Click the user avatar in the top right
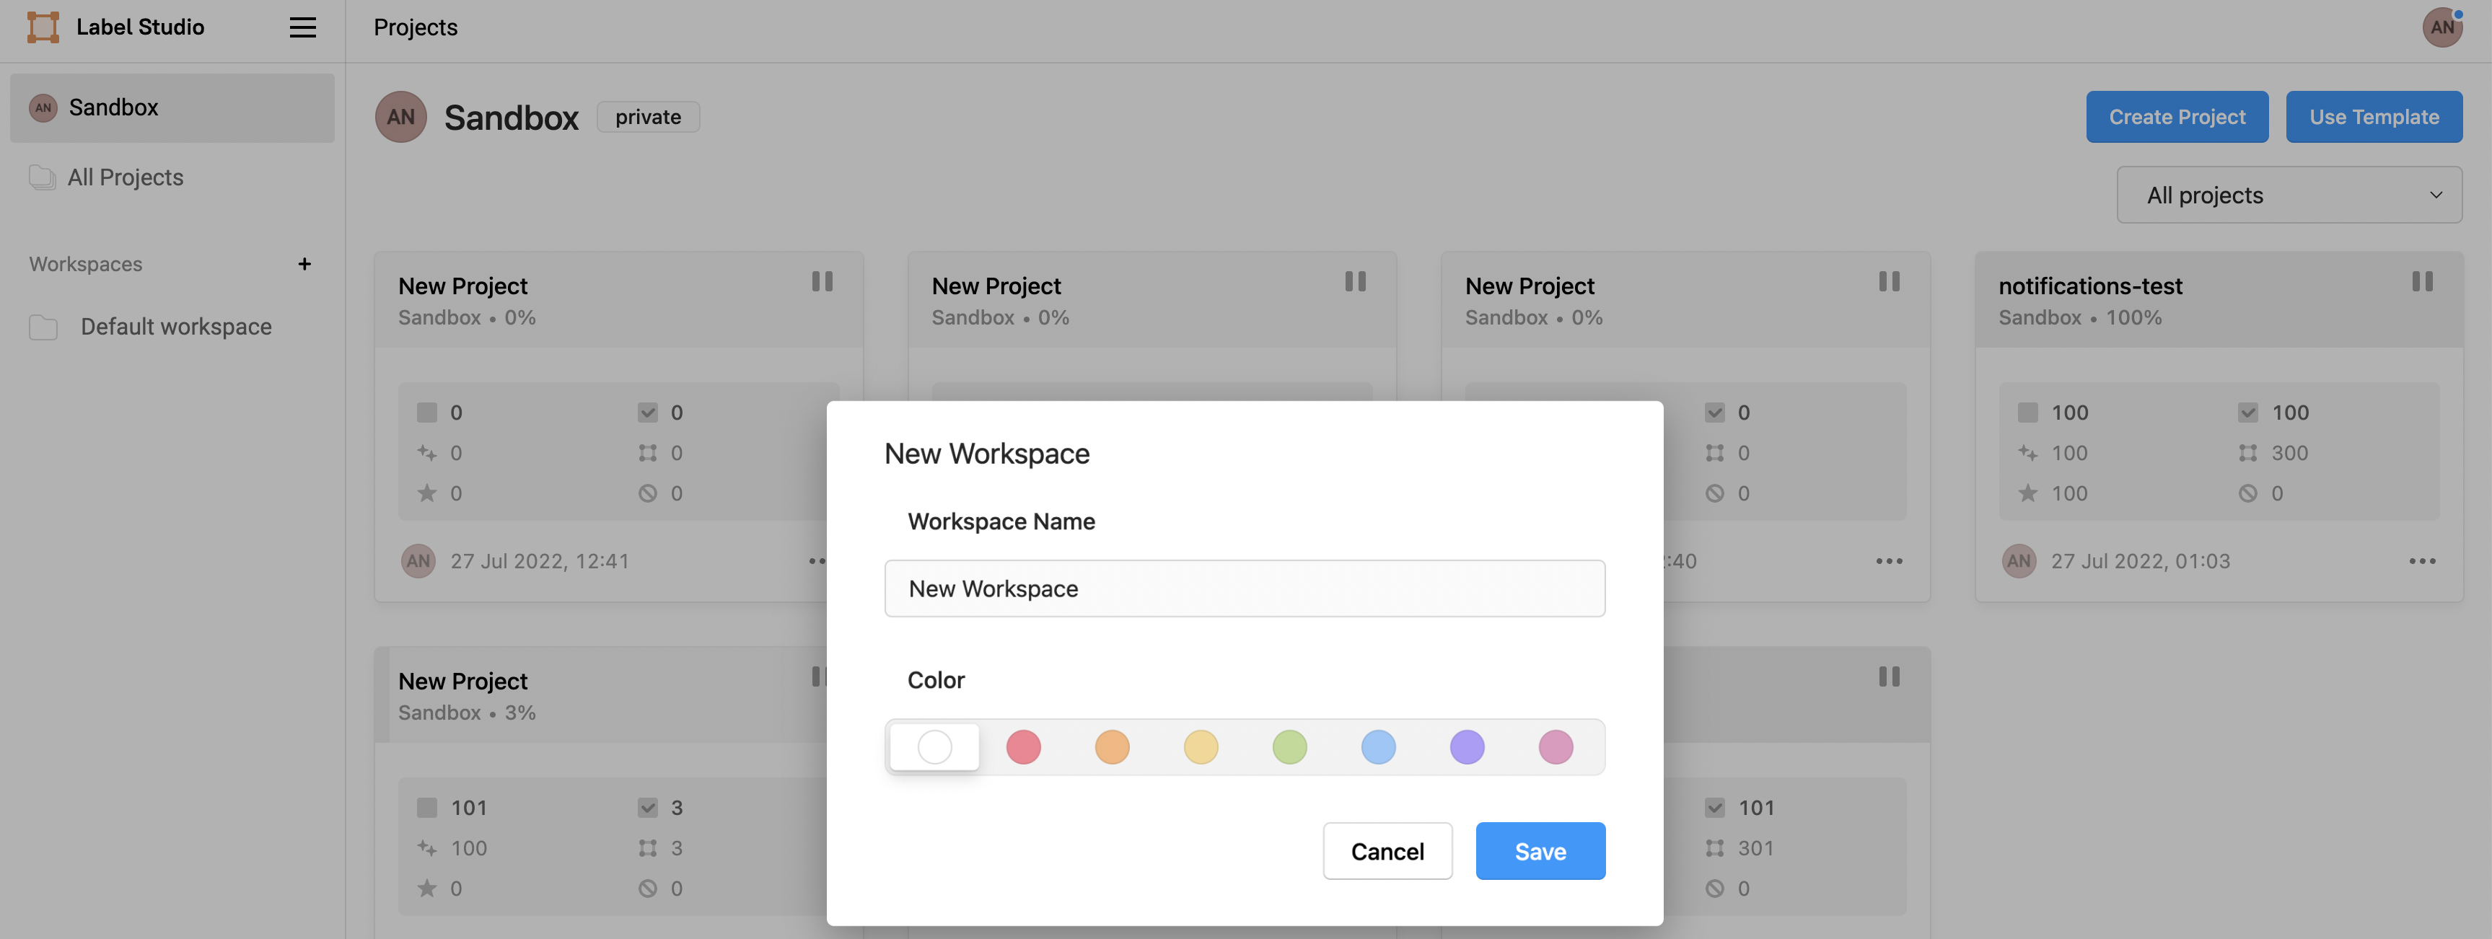Image resolution: width=2492 pixels, height=939 pixels. pos(2441,27)
